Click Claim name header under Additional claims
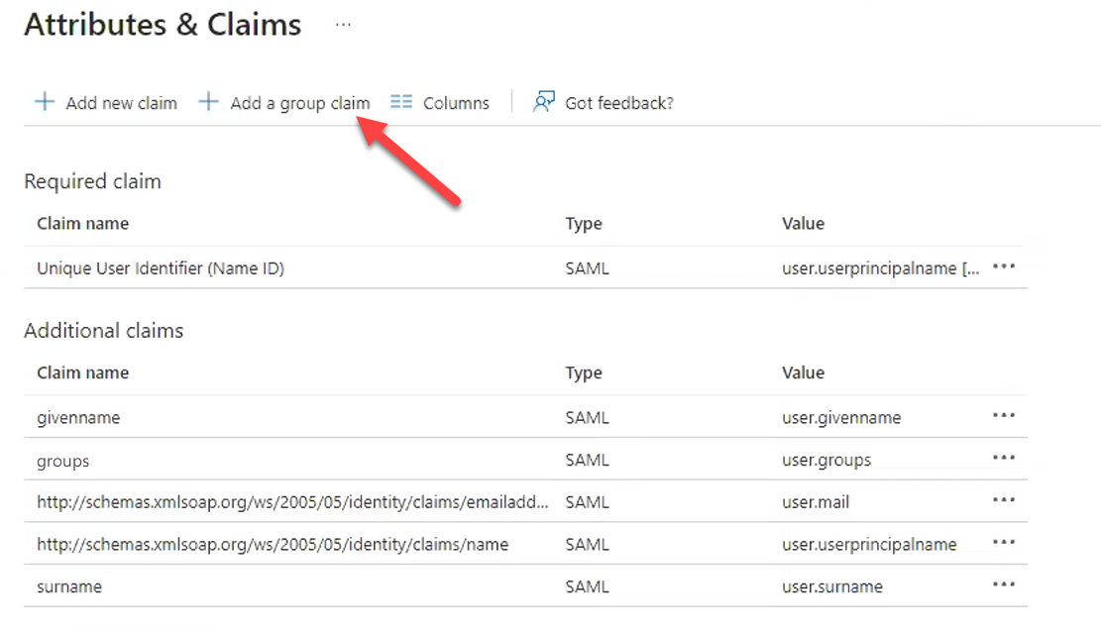The image size is (1101, 634). coord(83,372)
